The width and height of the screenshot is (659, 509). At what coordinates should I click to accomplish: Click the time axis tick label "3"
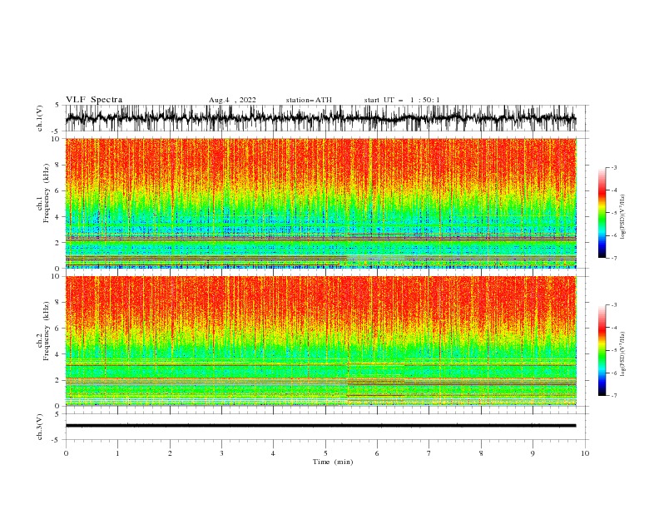pos(221,453)
